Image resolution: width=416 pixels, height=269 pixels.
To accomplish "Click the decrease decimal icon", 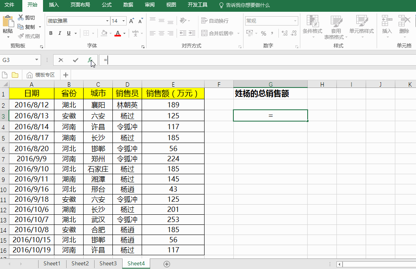I will coord(294,33).
